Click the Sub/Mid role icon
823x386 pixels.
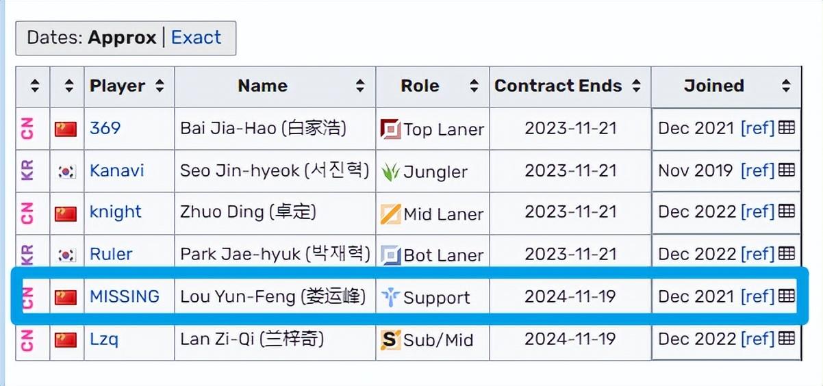(390, 339)
